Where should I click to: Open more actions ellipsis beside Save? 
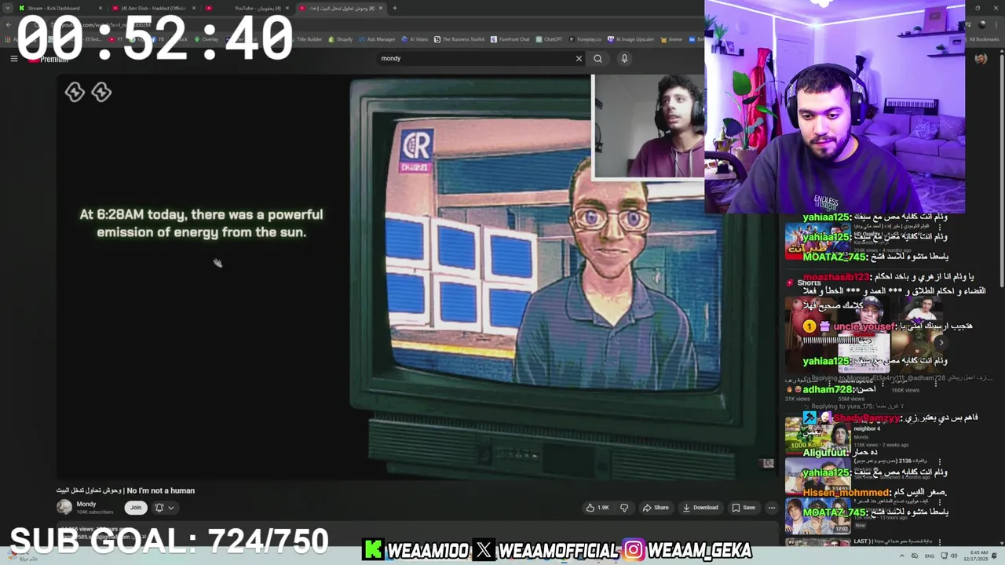[771, 508]
